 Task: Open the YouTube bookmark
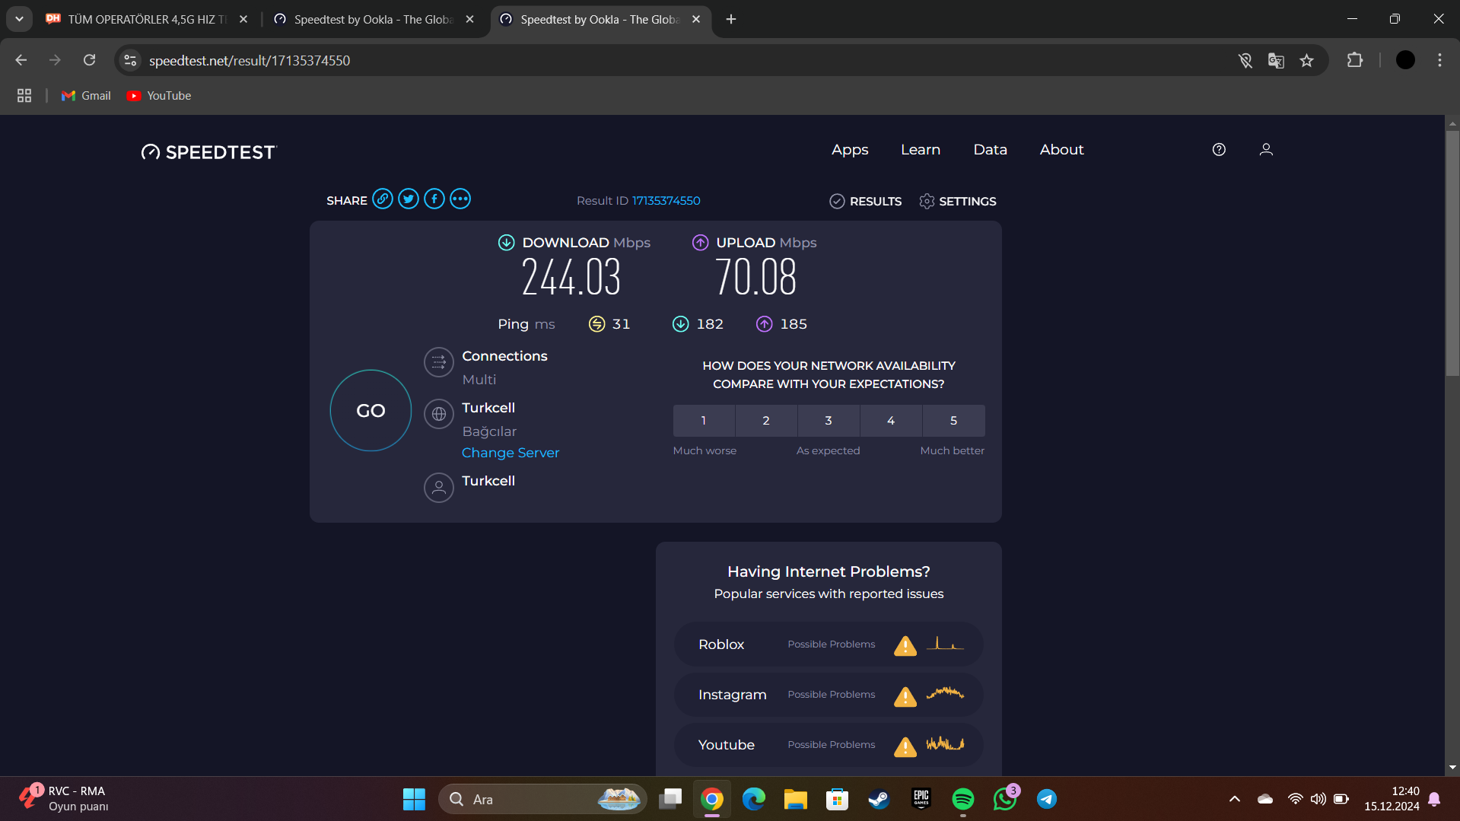159,95
